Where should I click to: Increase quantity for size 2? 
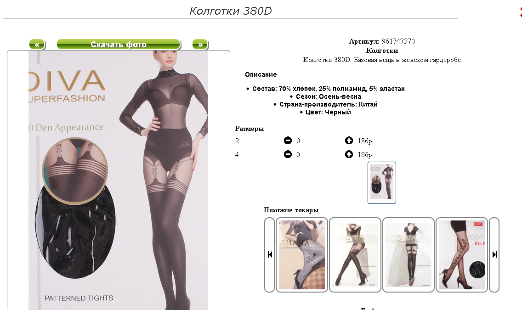pyautogui.click(x=349, y=141)
